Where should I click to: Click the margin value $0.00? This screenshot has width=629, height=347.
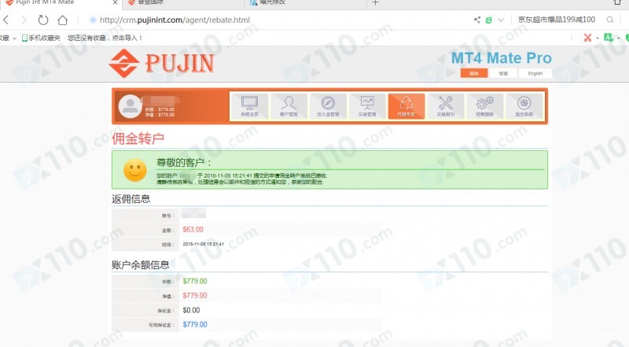(191, 310)
